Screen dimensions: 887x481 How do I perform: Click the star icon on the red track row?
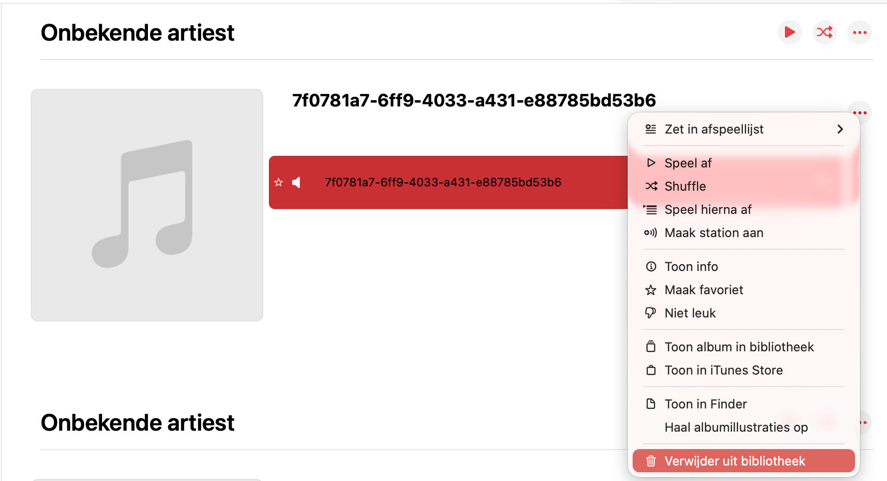[x=279, y=182]
